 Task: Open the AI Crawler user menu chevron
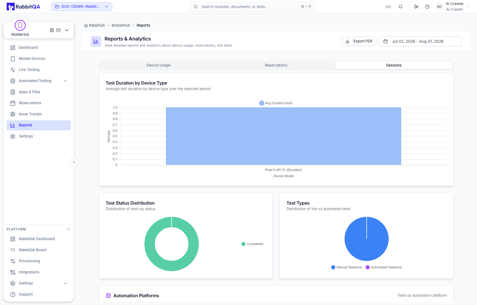click(x=468, y=7)
